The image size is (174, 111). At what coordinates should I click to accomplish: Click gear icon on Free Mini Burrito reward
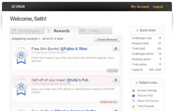(x=116, y=49)
